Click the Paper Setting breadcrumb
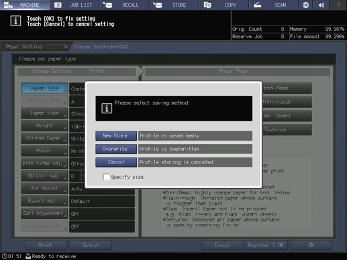The width and height of the screenshot is (347, 260). point(23,47)
